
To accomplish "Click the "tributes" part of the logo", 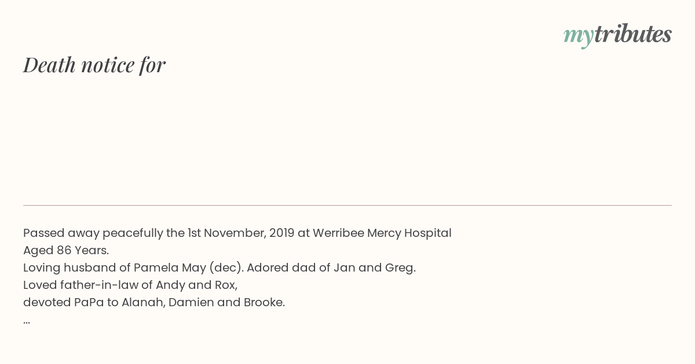I will [x=633, y=34].
